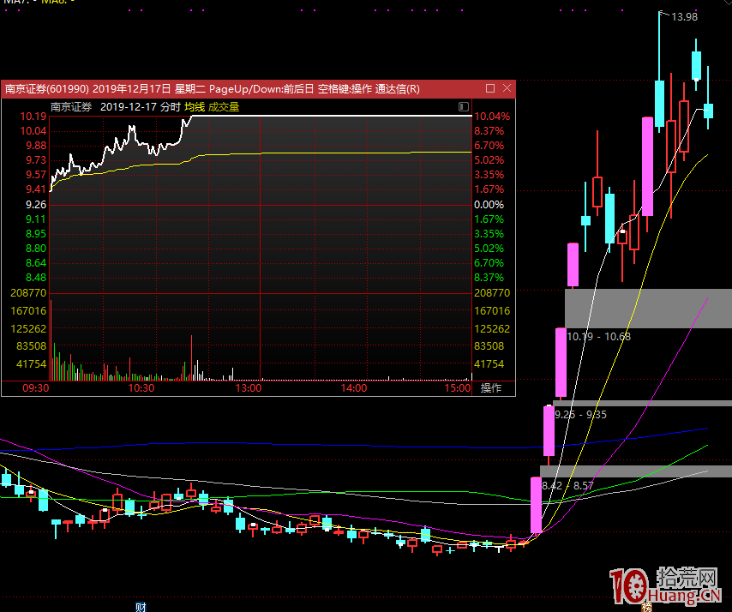Image resolution: width=732 pixels, height=612 pixels.
Task: Click the 09:30 time axis label
Action: 36,388
